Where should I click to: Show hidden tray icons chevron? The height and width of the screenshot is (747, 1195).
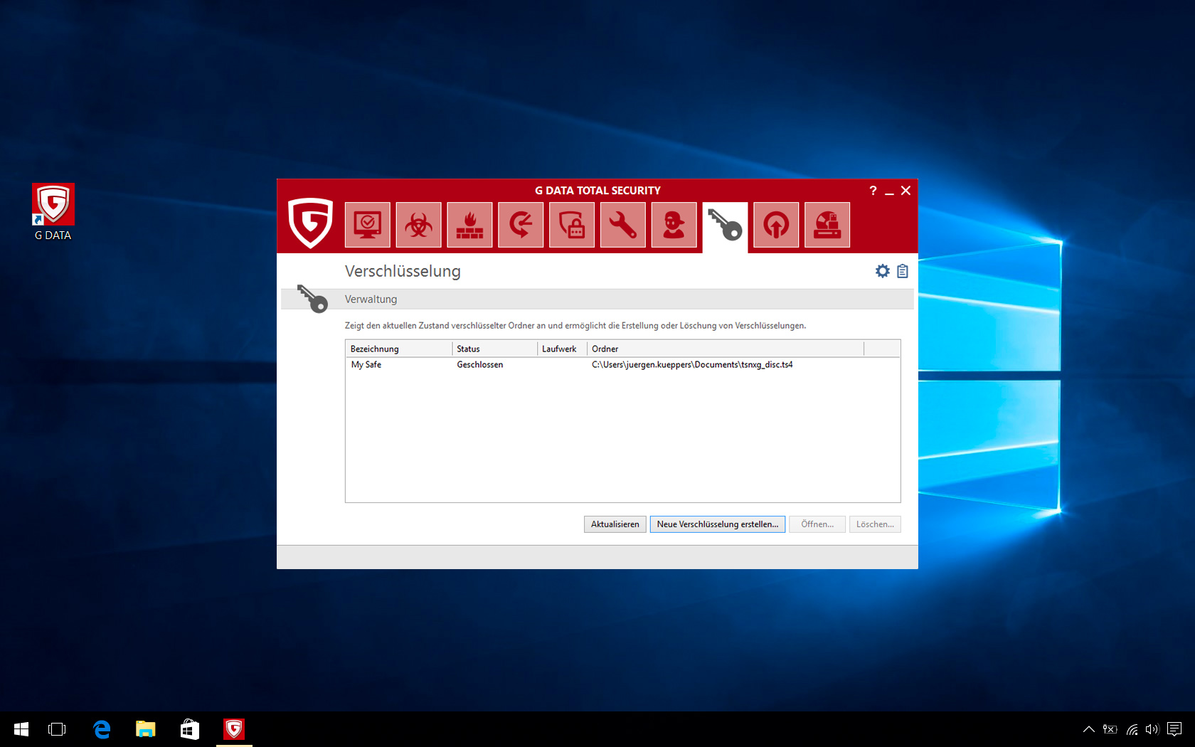pyautogui.click(x=1088, y=729)
